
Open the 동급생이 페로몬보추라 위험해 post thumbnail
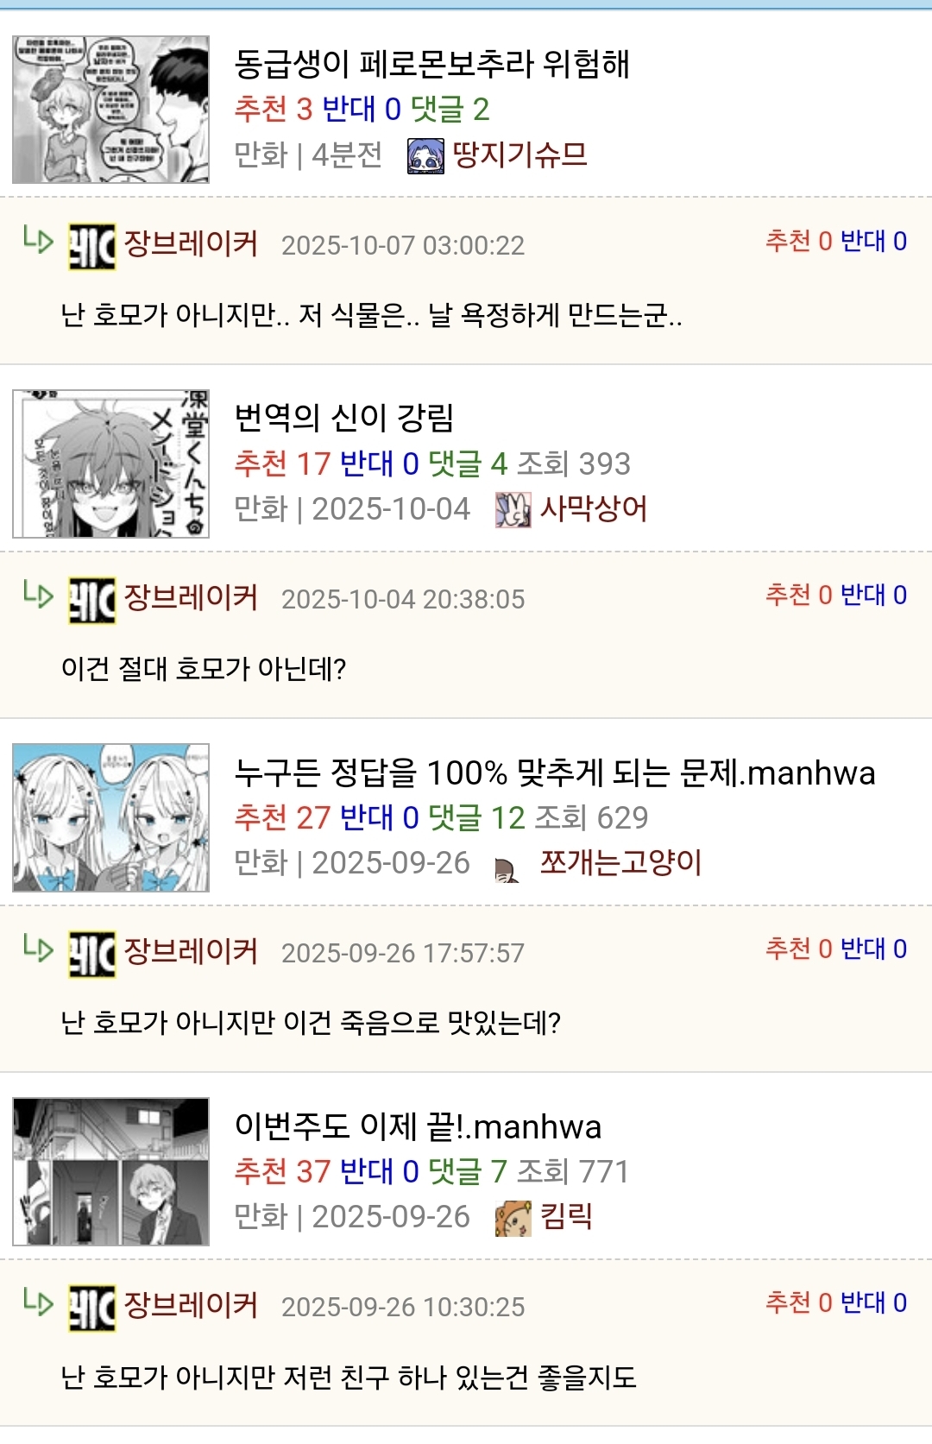110,110
